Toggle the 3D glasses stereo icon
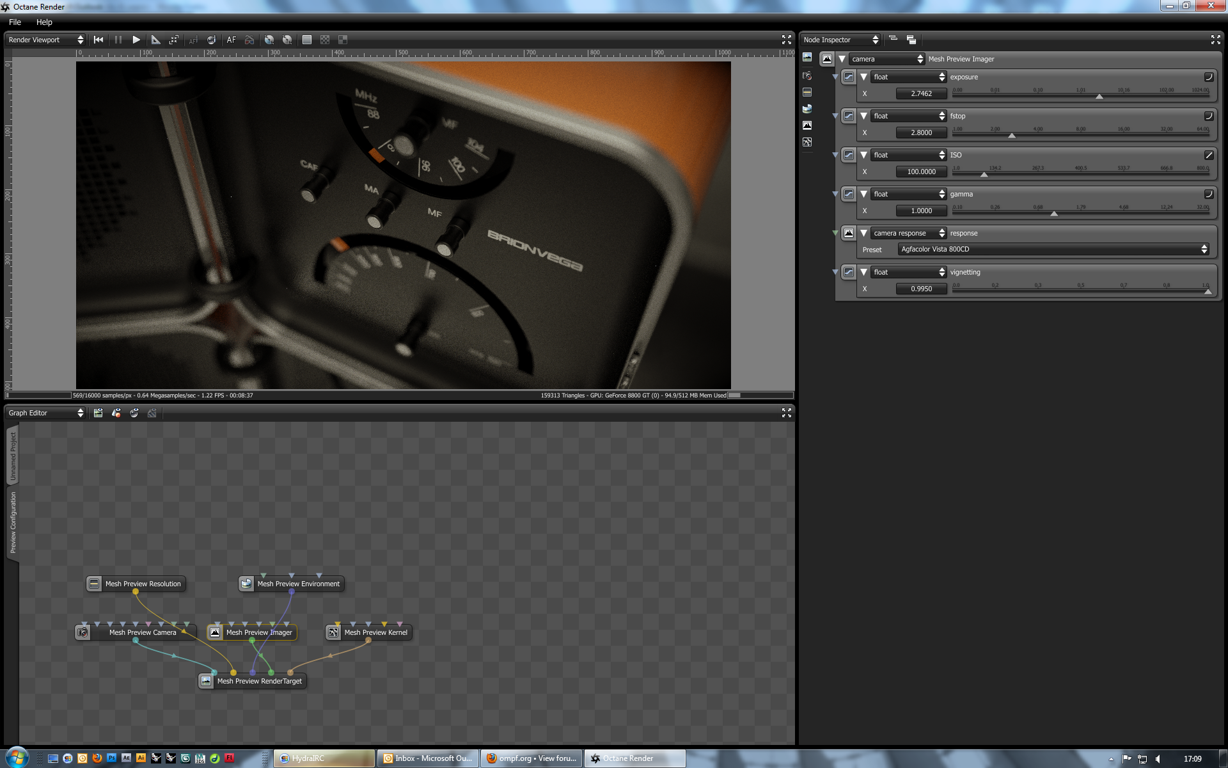This screenshot has height=768, width=1228. pos(249,40)
